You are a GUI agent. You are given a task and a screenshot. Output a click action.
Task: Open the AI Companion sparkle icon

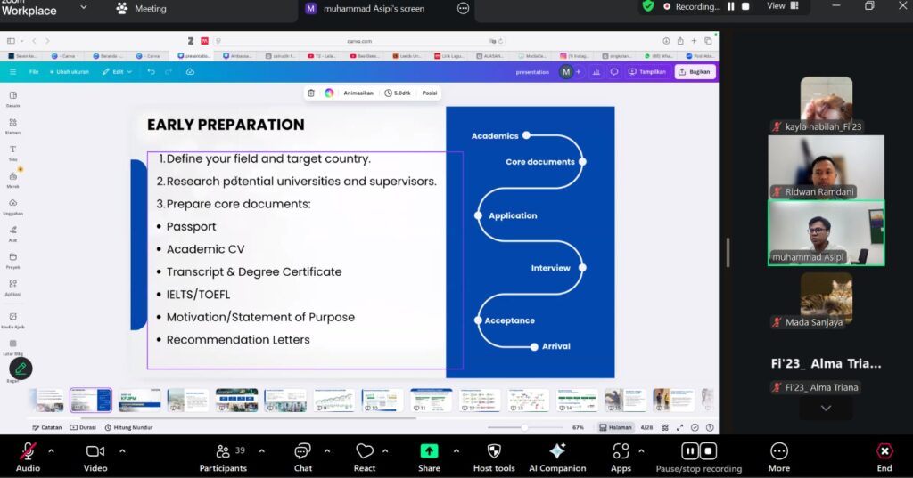(x=557, y=452)
